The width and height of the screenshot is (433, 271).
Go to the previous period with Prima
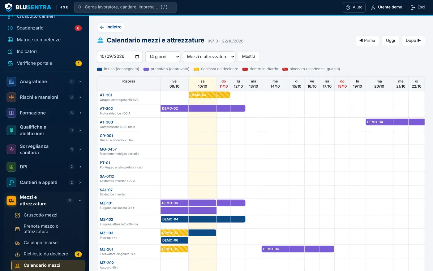click(367, 41)
